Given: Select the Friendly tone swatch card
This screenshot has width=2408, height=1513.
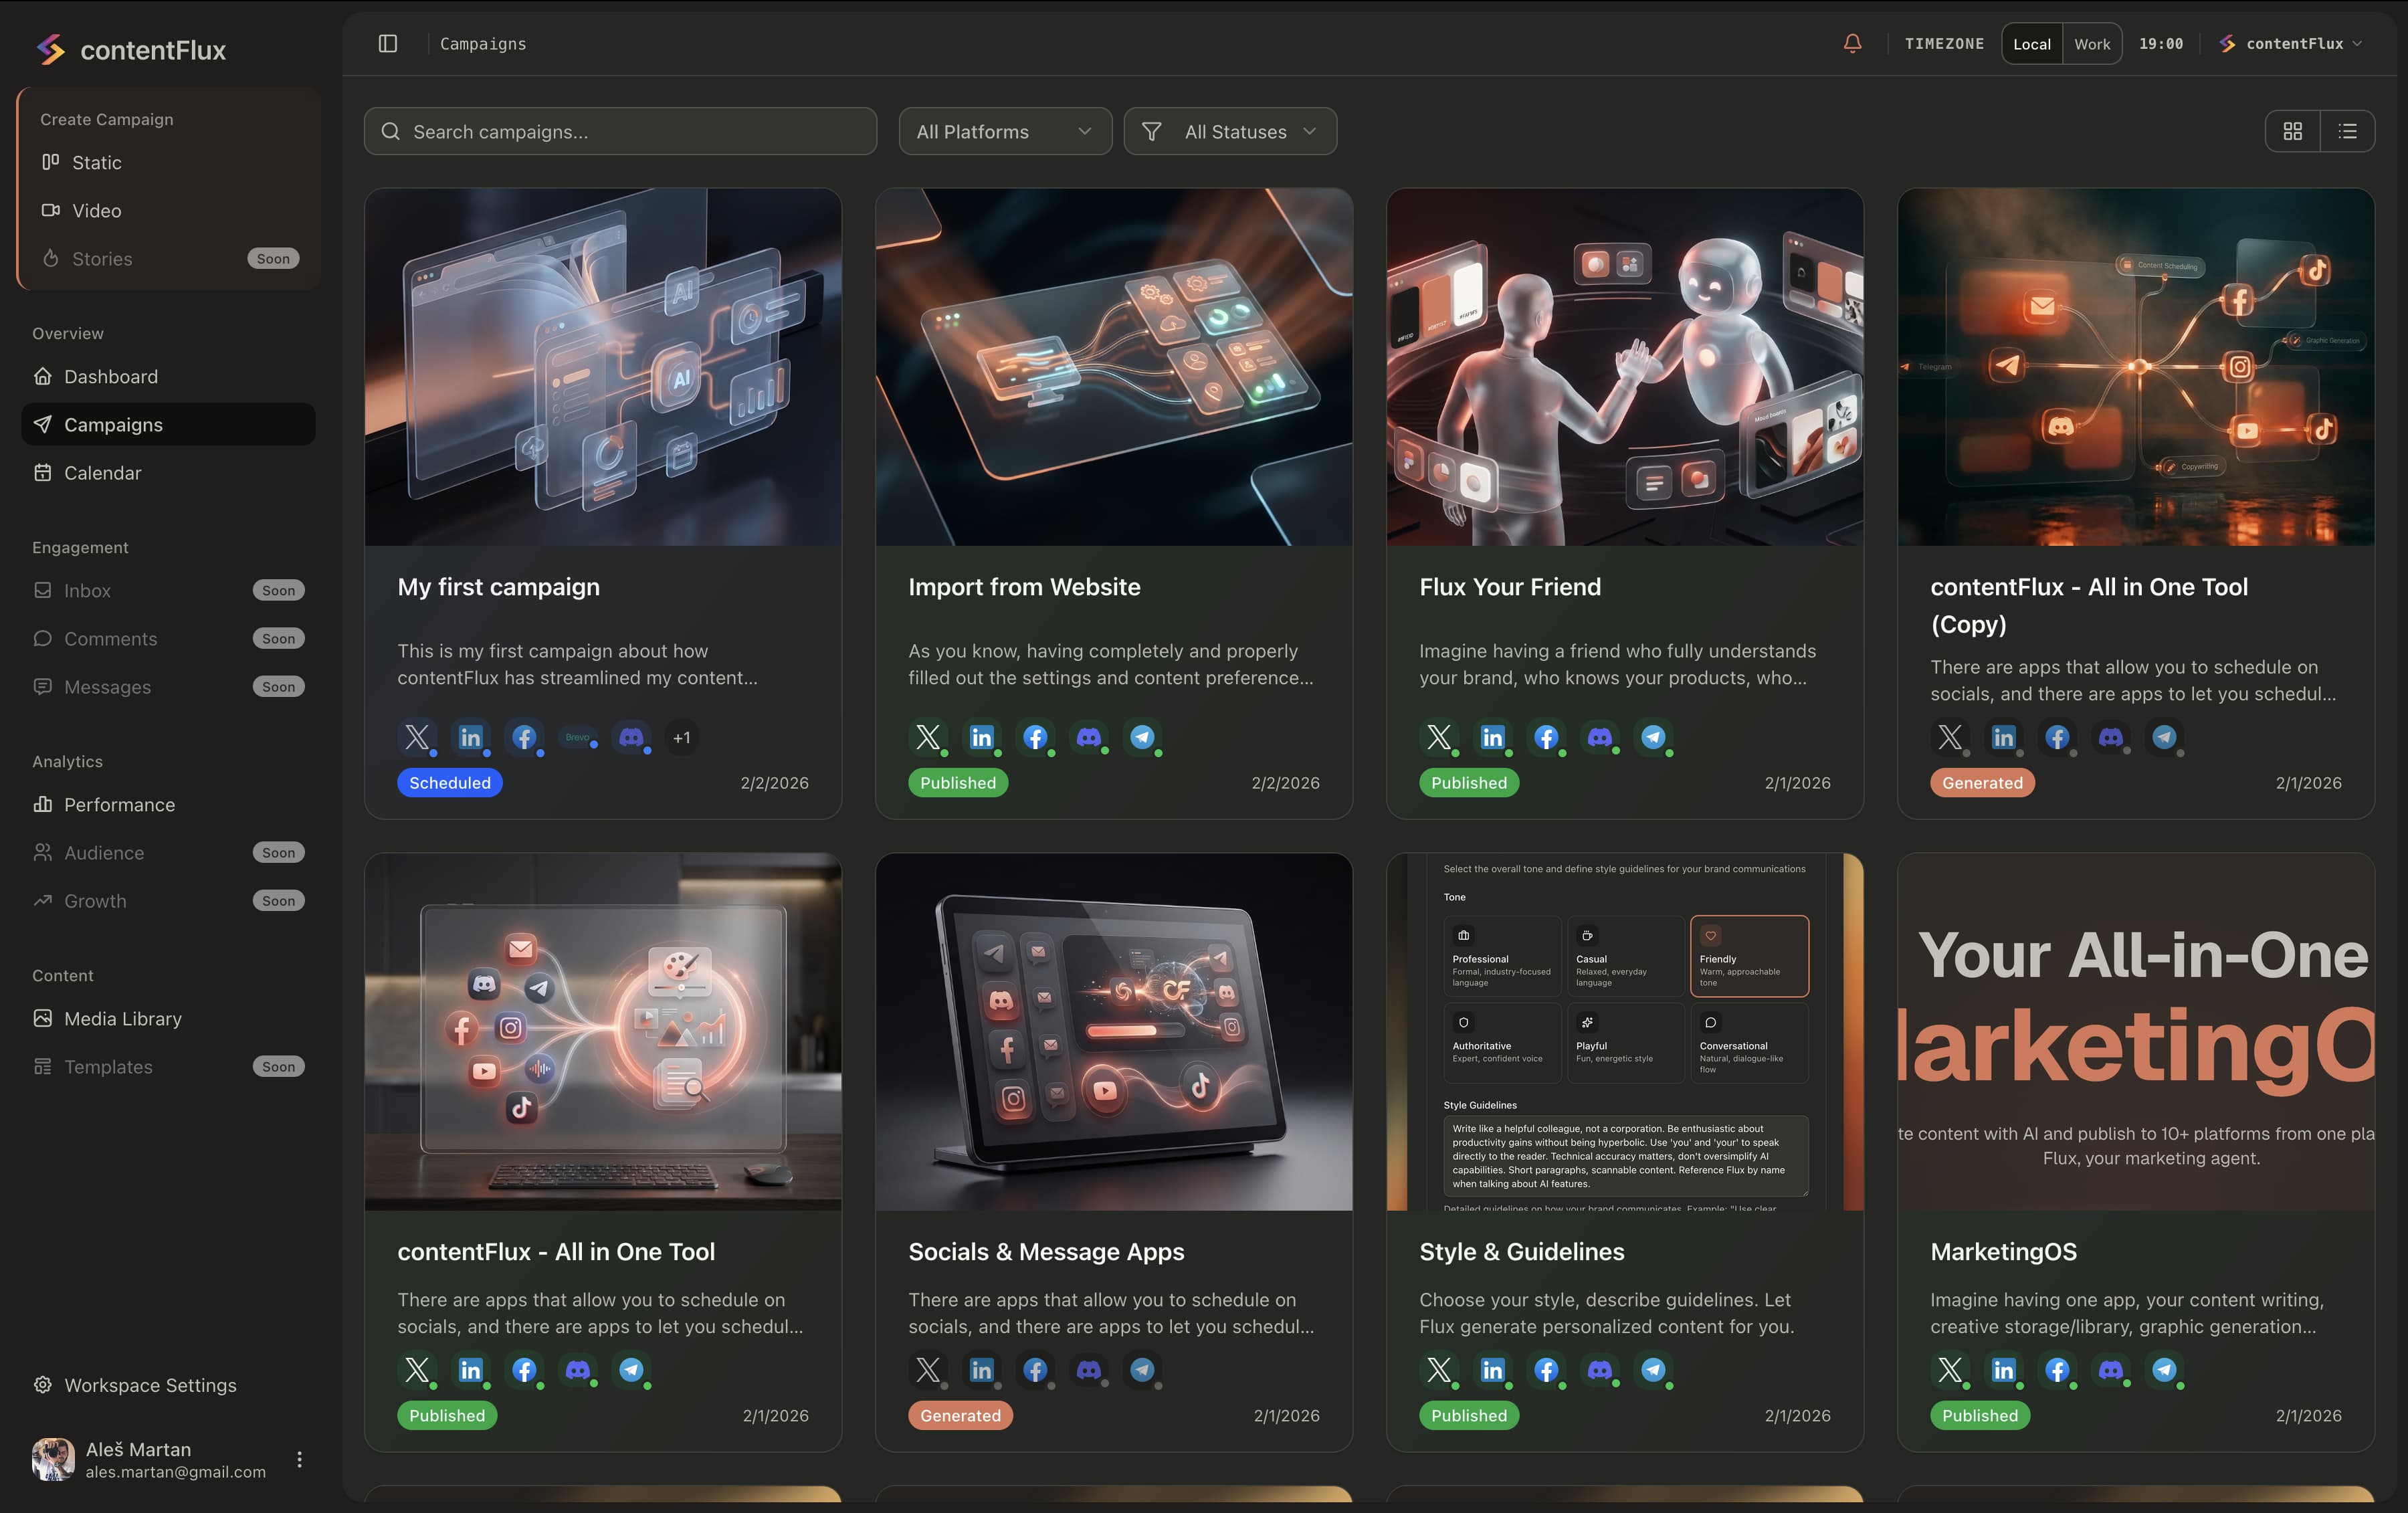Looking at the screenshot, I should point(1748,956).
